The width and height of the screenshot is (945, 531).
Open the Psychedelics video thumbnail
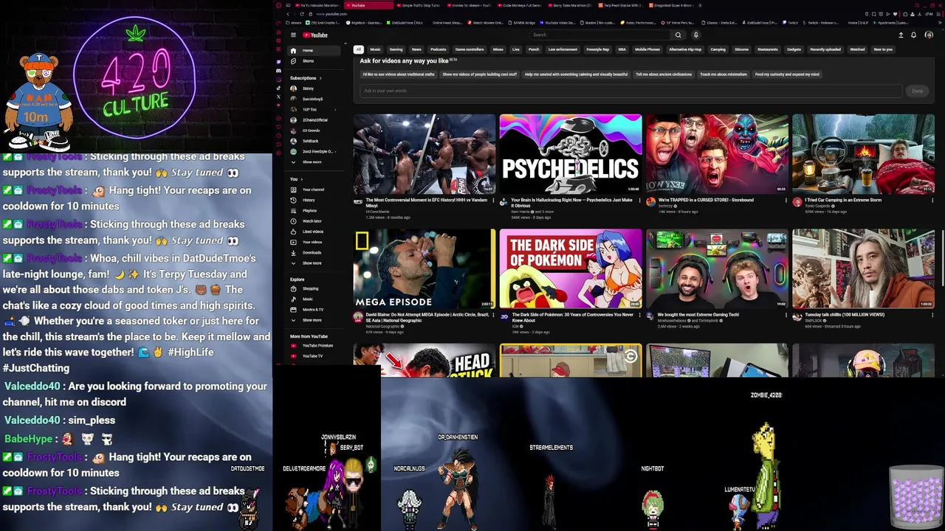coord(571,153)
